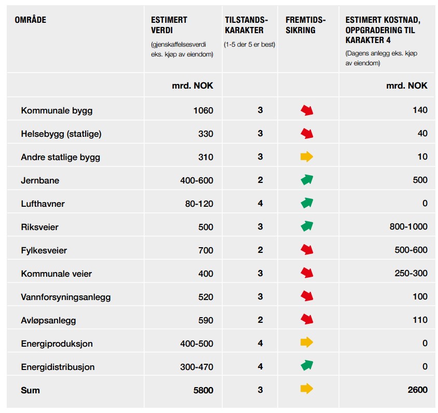Screen dimensions: 438x413
Task: Click the green arrow in Jernbane row
Action: [x=307, y=180]
